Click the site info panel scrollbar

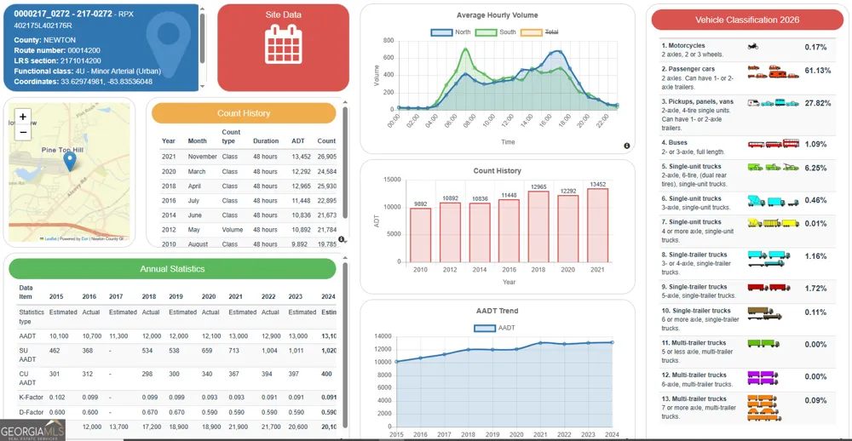point(202,38)
